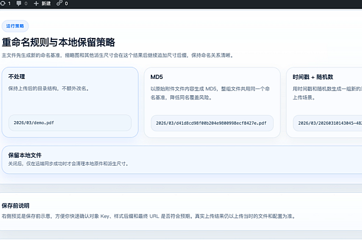Click subtitle starting 主文件先生成新的命名基准

[x=118, y=55]
